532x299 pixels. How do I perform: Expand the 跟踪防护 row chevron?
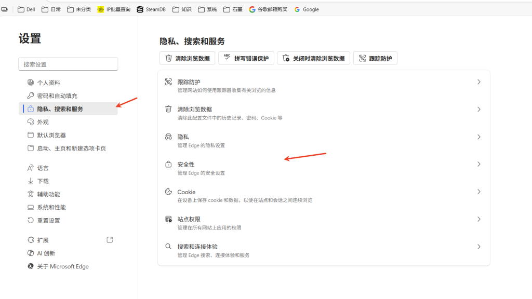coord(478,82)
